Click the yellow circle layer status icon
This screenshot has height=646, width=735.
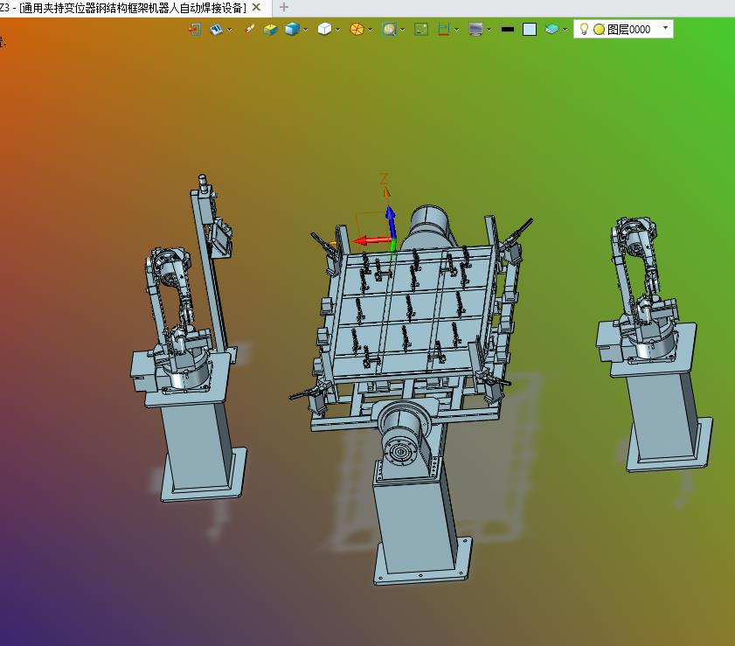(x=599, y=30)
